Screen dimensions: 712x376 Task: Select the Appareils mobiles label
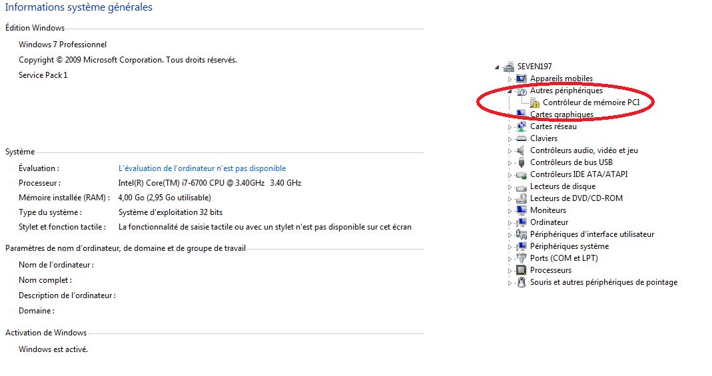561,79
